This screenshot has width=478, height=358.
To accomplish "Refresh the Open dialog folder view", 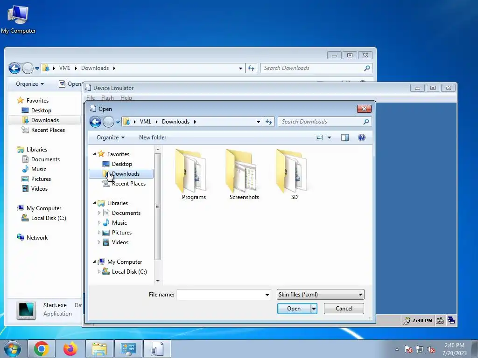I will tap(268, 122).
